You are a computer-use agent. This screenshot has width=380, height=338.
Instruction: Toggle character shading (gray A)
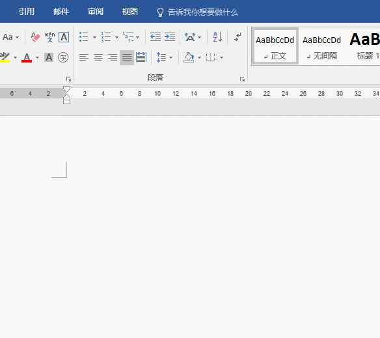click(49, 57)
